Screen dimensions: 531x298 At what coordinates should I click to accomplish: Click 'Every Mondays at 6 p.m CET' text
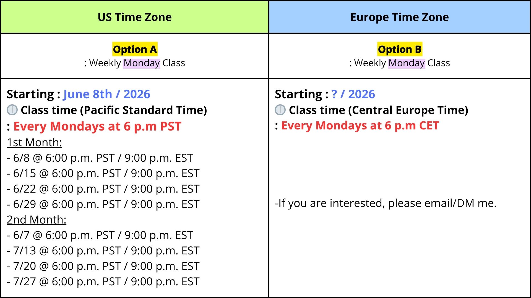pos(360,126)
